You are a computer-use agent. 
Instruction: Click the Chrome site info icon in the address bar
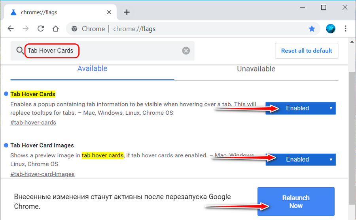tap(74, 29)
